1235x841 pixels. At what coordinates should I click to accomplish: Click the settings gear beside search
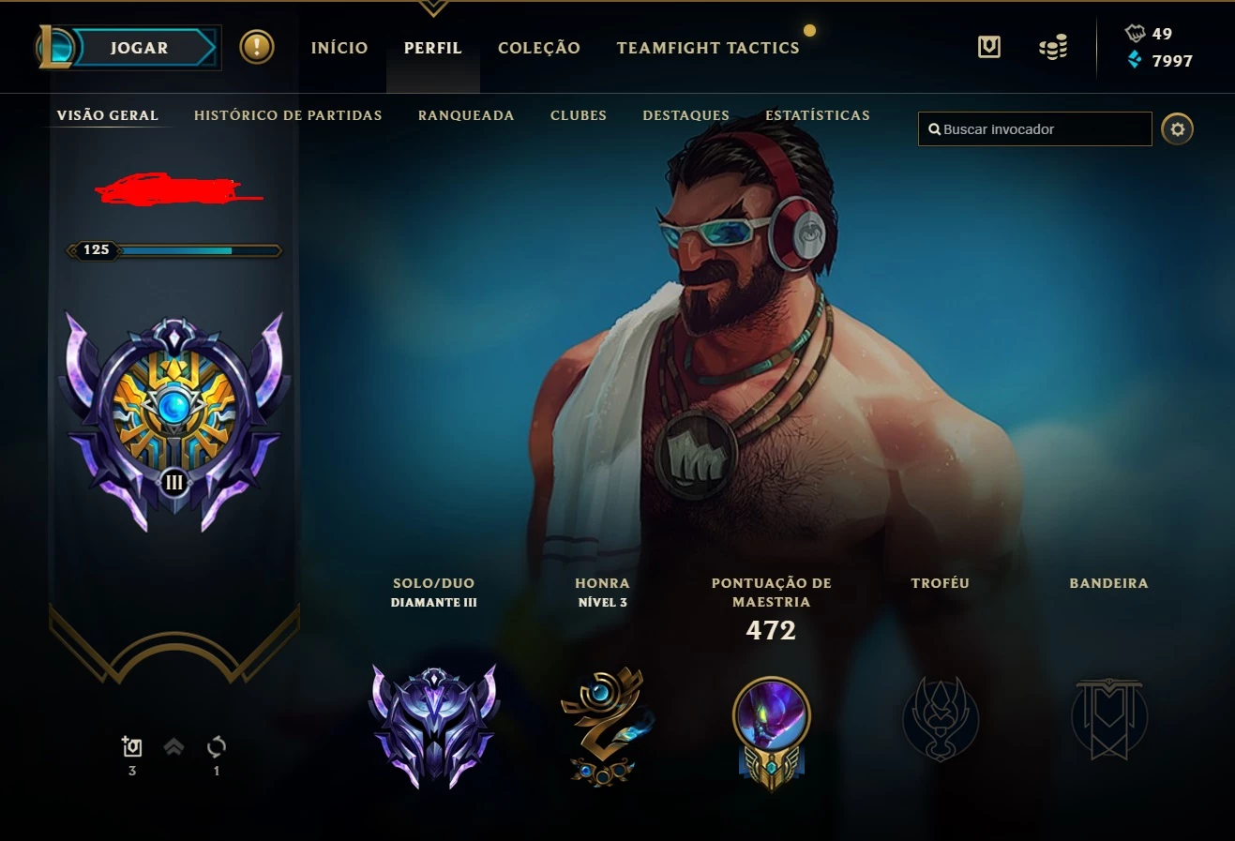point(1178,129)
